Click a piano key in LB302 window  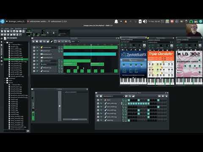click(x=189, y=81)
